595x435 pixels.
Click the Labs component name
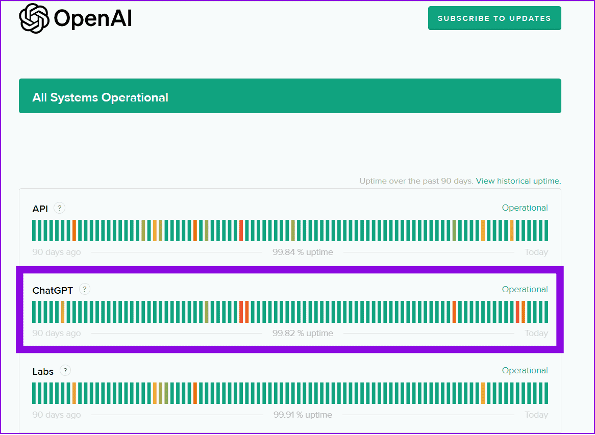click(x=43, y=372)
